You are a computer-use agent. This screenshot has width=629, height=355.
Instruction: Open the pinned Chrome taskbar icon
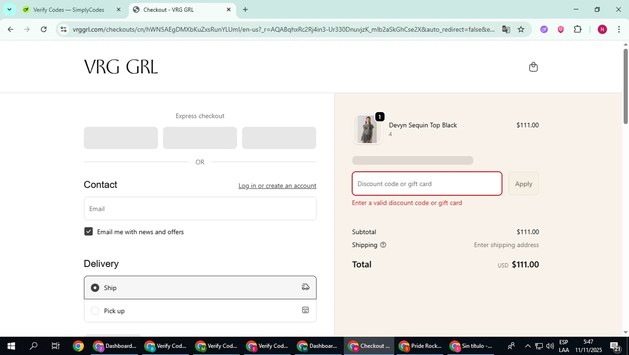[78, 346]
